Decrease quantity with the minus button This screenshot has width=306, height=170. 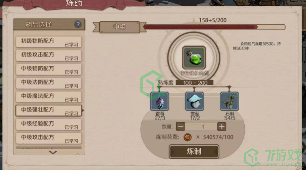(x=180, y=127)
